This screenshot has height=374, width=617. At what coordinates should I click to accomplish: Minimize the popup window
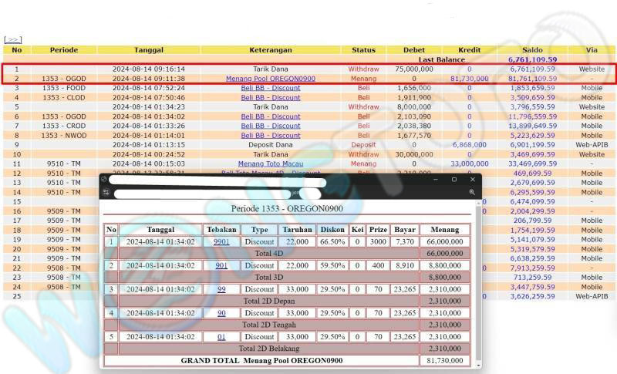click(437, 180)
